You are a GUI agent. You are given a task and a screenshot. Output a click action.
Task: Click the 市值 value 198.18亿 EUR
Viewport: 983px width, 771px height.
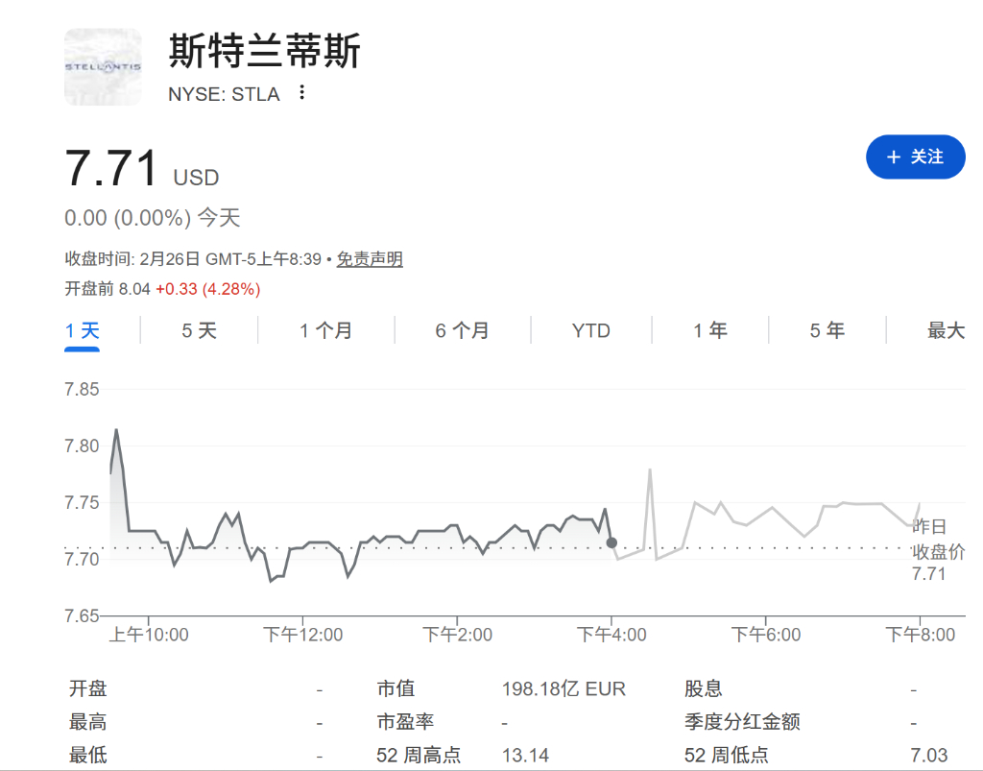[564, 688]
